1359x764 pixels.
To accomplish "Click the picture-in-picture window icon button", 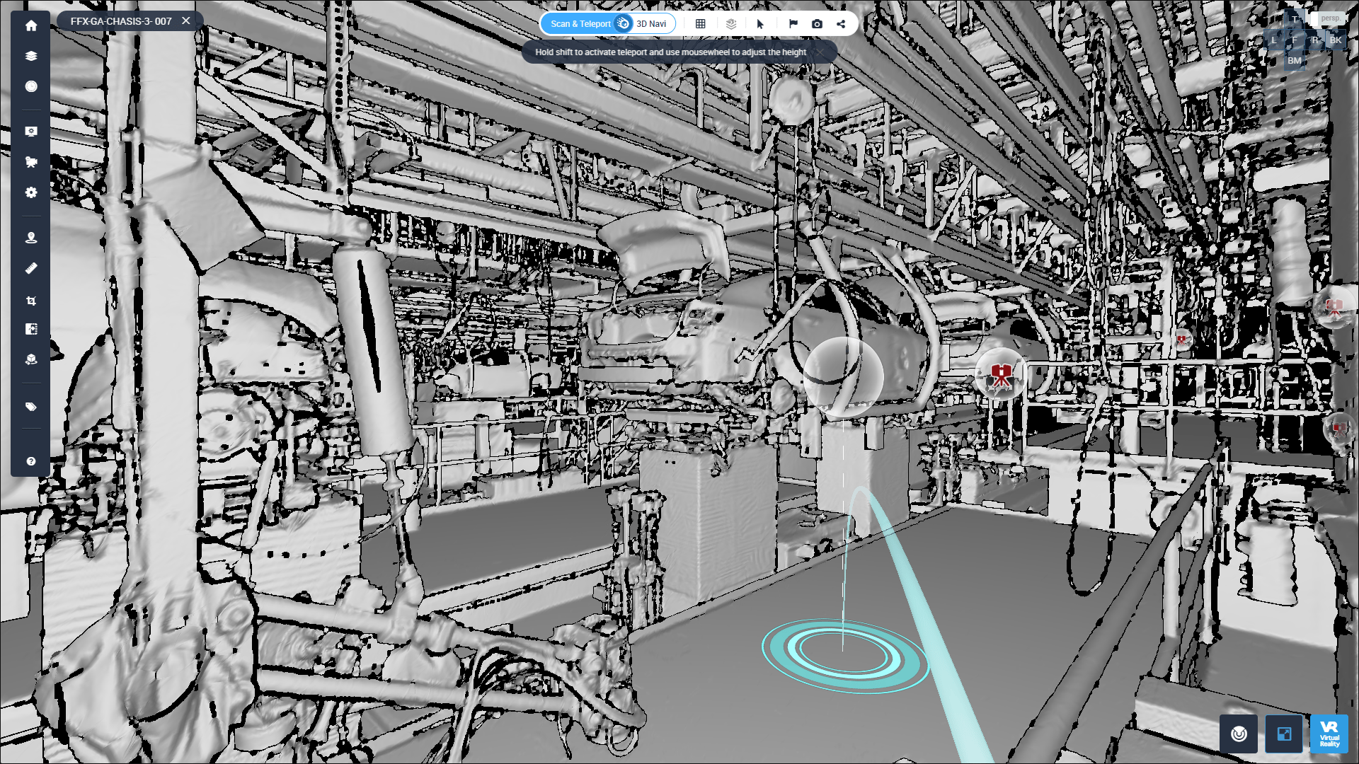I will pyautogui.click(x=1284, y=734).
